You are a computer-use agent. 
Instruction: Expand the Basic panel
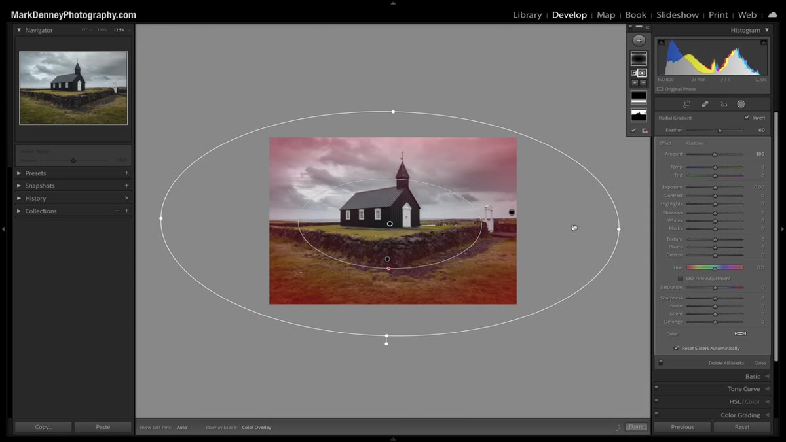(x=767, y=376)
